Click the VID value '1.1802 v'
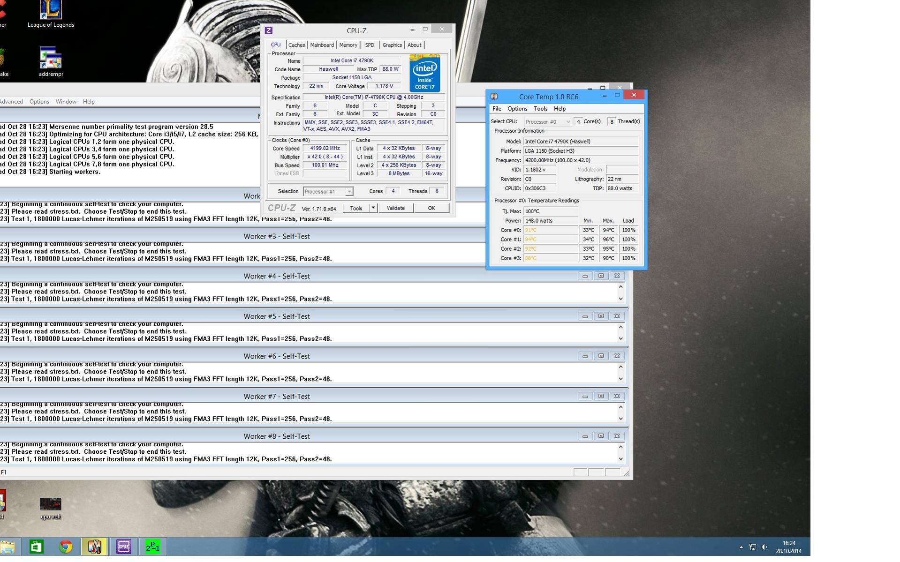The image size is (900, 562). click(539, 170)
